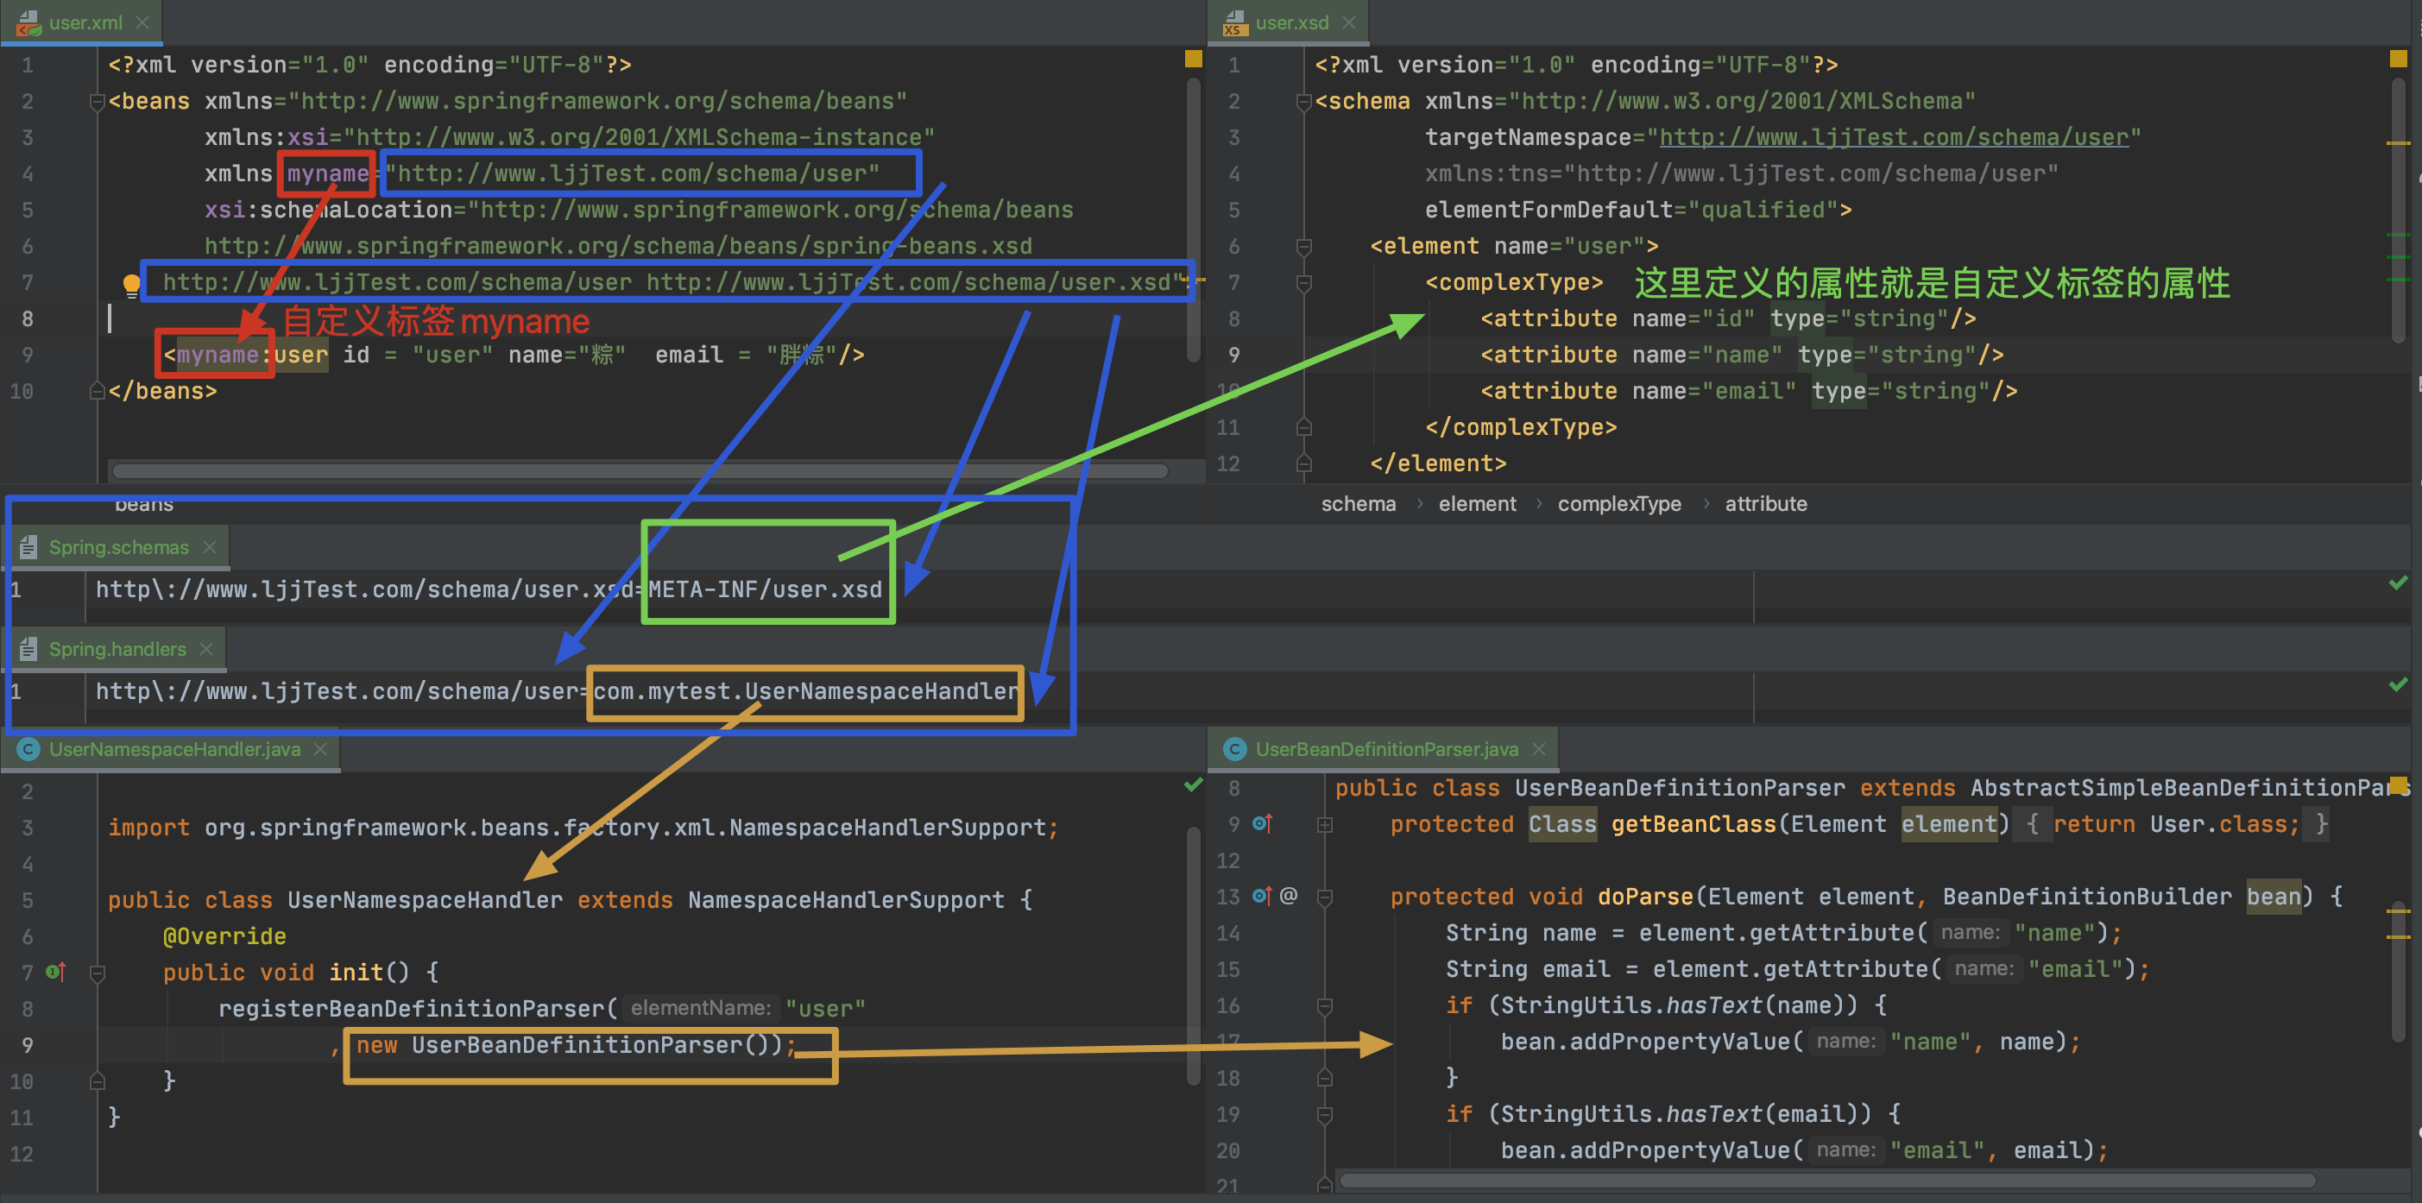Collapse the if hasText(email) block fold
Viewport: 2422px width, 1203px height.
[x=1325, y=1116]
